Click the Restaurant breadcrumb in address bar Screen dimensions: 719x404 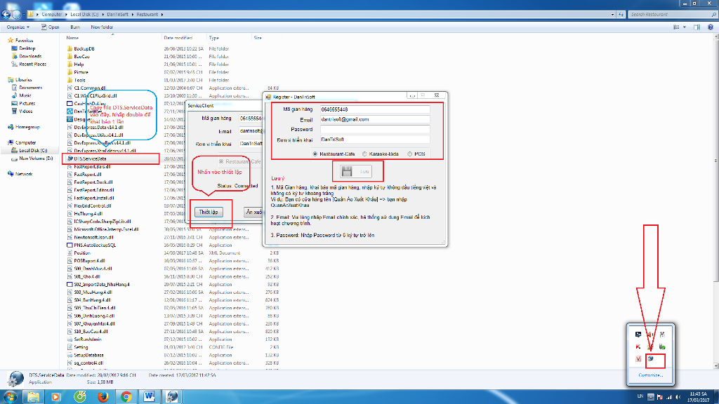147,15
